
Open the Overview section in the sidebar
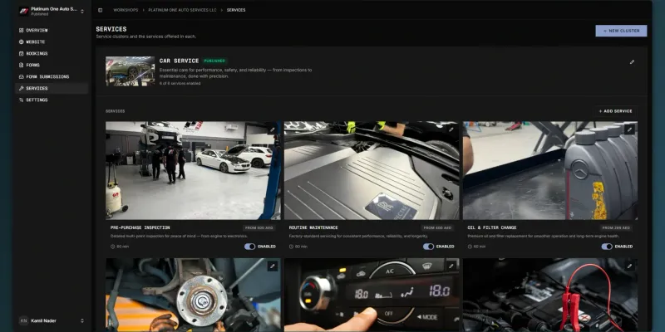pos(52,31)
